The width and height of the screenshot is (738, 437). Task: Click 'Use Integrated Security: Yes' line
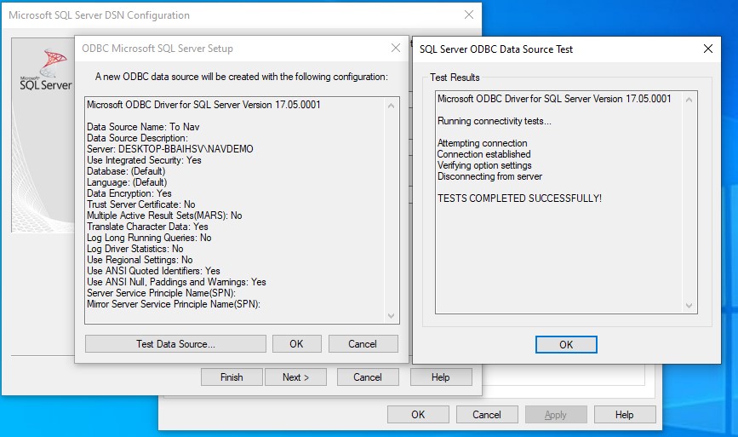(x=144, y=160)
